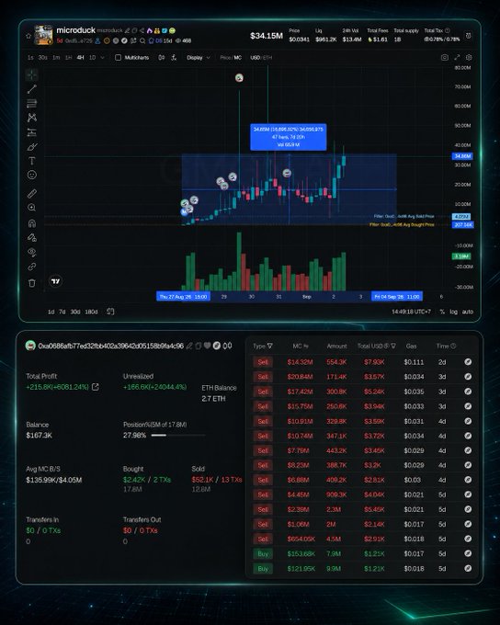Select the brush drawing tool

(32, 147)
